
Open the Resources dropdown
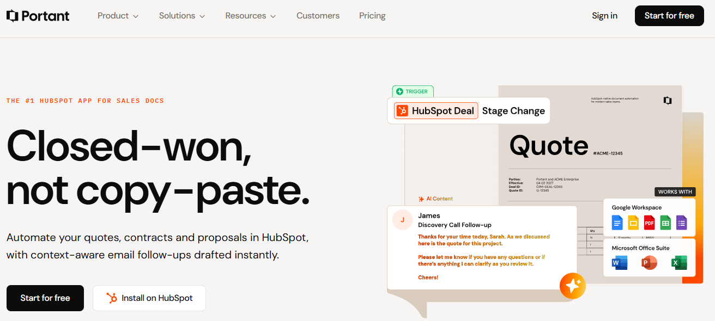(x=251, y=16)
